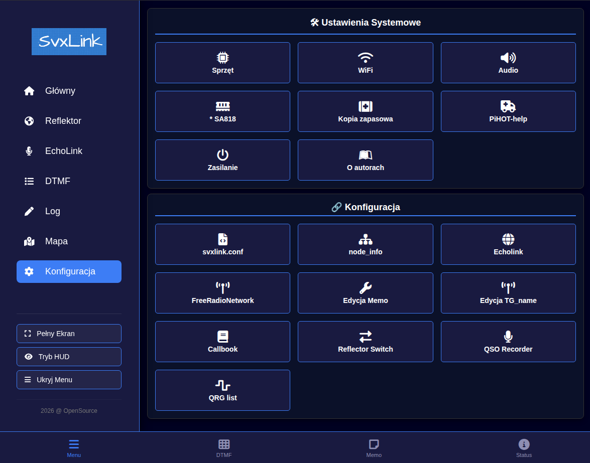
Task: Open the Status bottom tab
Action: coord(524,448)
